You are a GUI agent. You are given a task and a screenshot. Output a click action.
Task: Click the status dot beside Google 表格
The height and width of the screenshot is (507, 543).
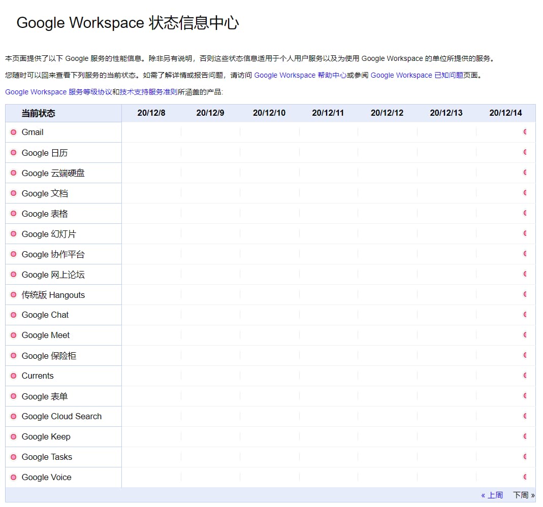click(x=14, y=214)
